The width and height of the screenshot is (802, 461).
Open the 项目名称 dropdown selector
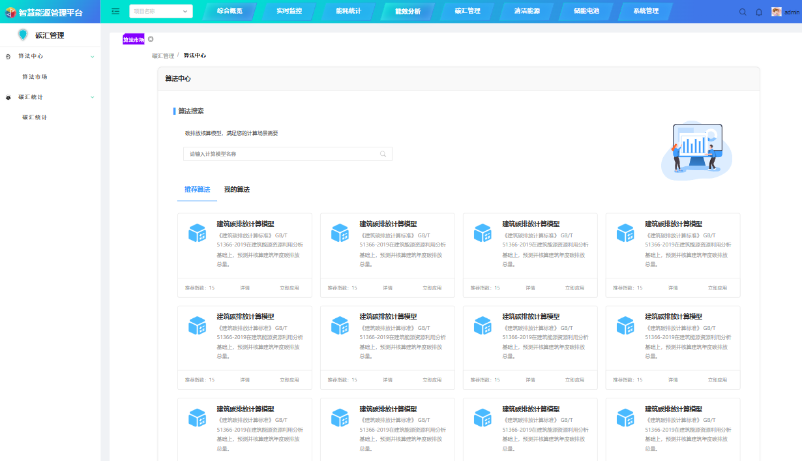pos(160,11)
